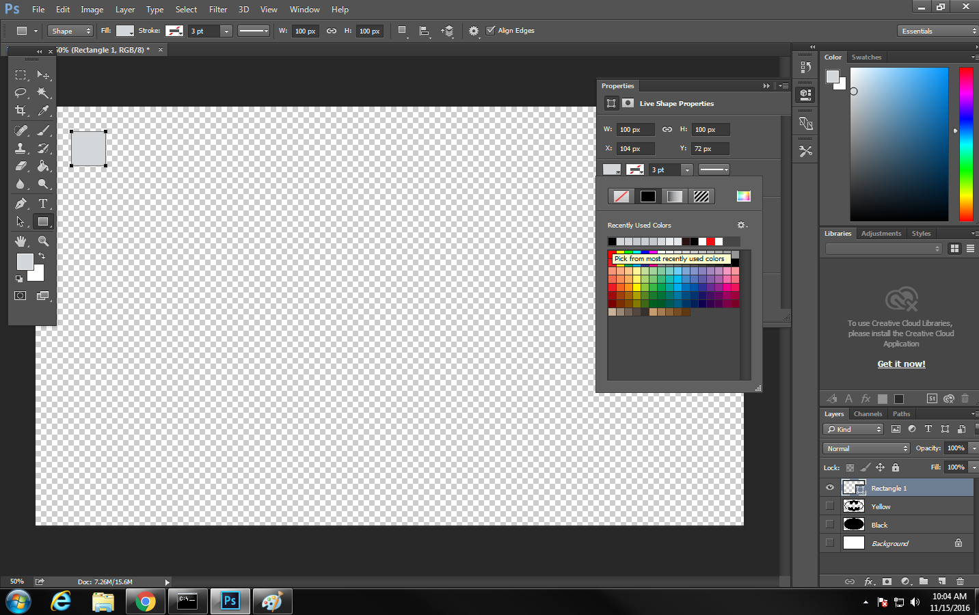Select the Pen tool
This screenshot has width=979, height=615.
pos(21,204)
